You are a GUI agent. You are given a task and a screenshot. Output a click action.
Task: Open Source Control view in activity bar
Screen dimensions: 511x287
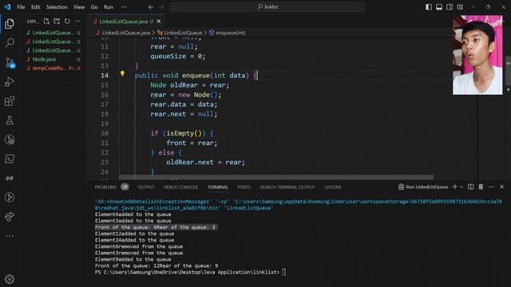click(x=10, y=62)
